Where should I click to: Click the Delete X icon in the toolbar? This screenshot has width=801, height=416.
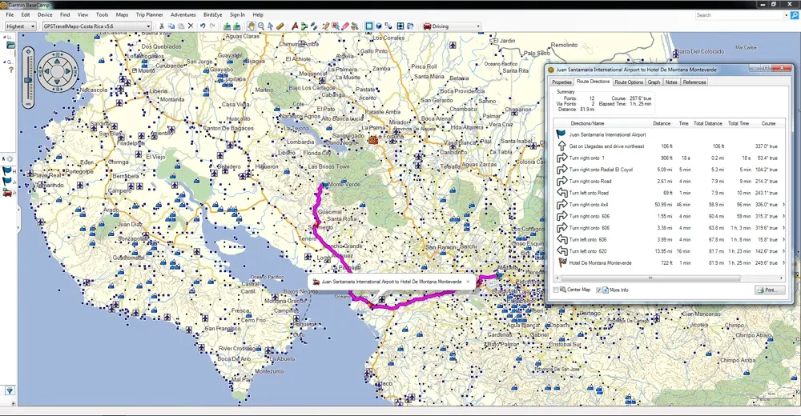[191, 26]
